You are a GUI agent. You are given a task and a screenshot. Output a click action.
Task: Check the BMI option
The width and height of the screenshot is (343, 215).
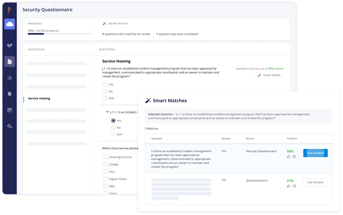[x=106, y=186]
